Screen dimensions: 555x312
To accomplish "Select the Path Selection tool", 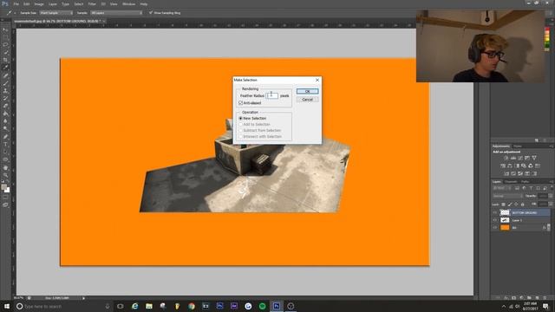I will coord(5,152).
